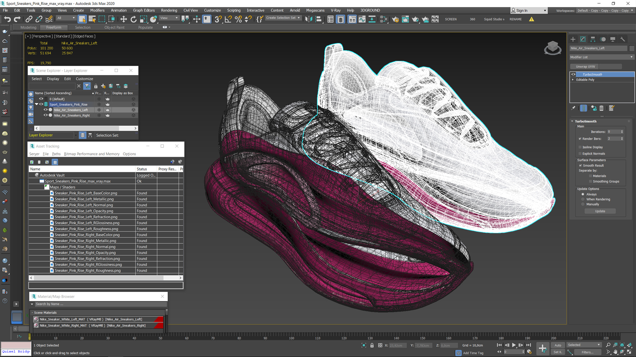This screenshot has height=357, width=636.
Task: Switch to the Freeform ribbon tab
Action: (54, 27)
